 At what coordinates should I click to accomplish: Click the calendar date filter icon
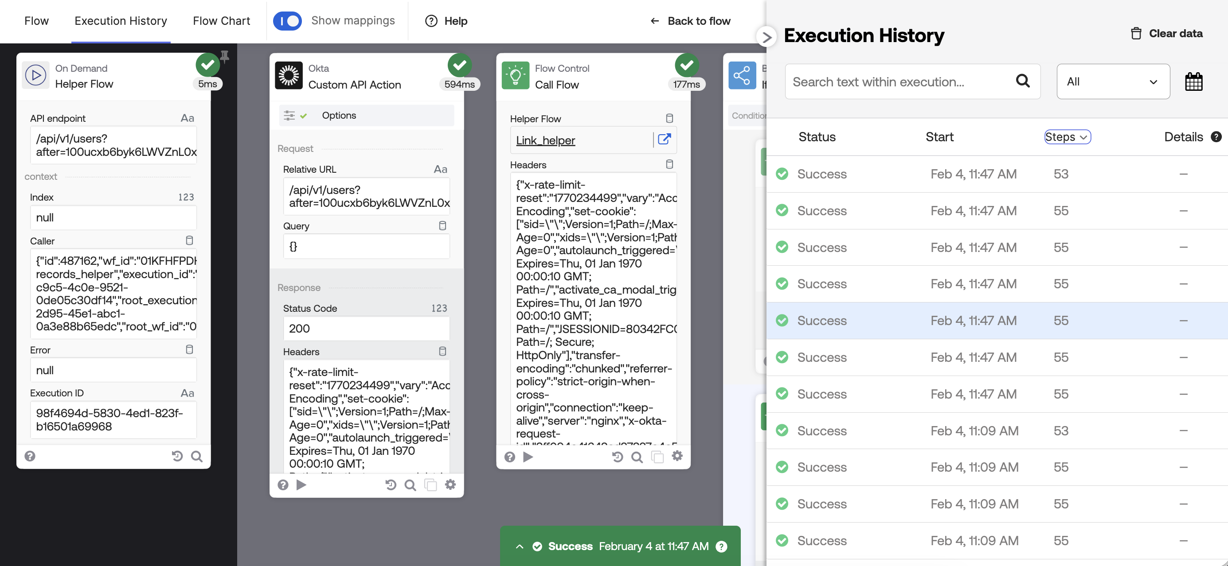pos(1193,82)
